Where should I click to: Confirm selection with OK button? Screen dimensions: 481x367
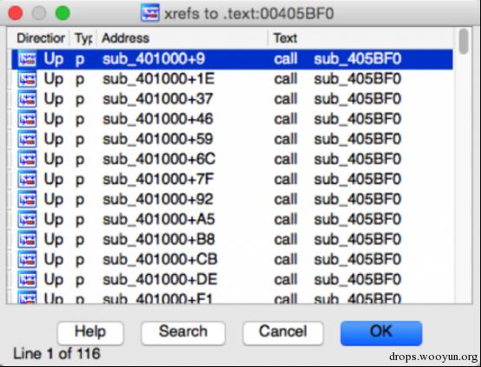tap(381, 332)
